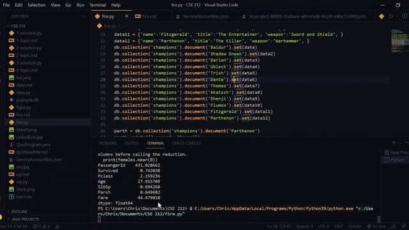
Task: Run the Python file with the play icon
Action: tap(390, 16)
